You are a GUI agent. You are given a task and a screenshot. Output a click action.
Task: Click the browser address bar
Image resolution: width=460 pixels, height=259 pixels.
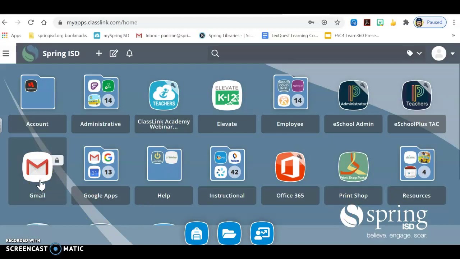(x=180, y=22)
